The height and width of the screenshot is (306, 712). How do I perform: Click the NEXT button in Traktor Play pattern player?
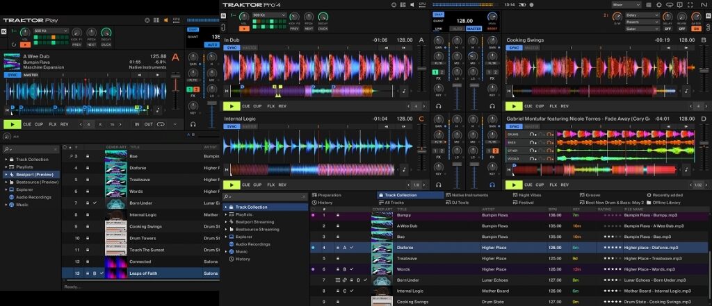(x=92, y=44)
